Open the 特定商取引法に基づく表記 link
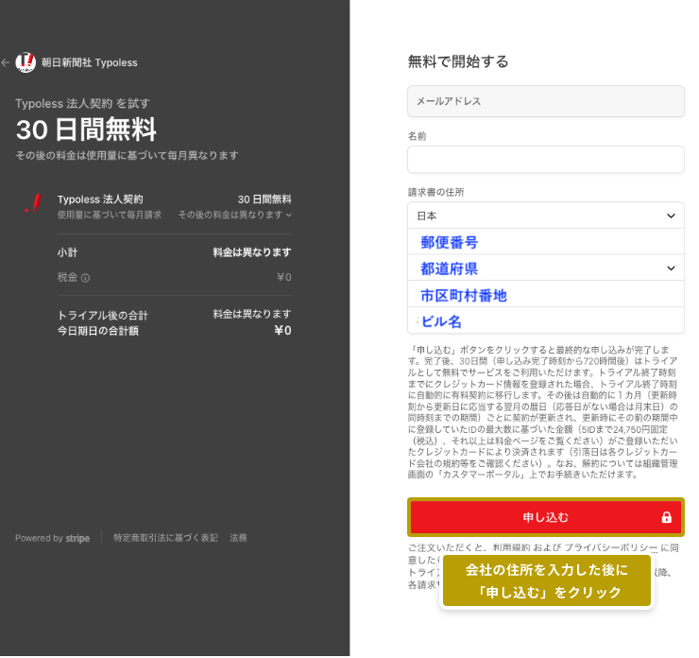 click(165, 538)
